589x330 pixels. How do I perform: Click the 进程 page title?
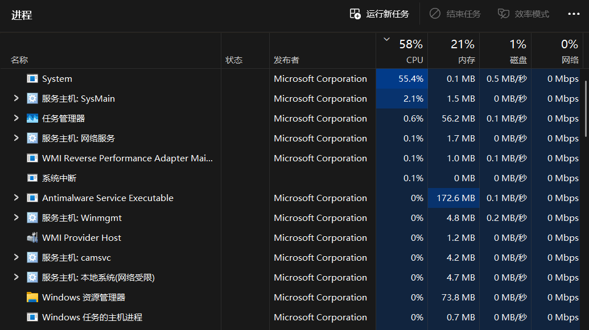tap(22, 15)
